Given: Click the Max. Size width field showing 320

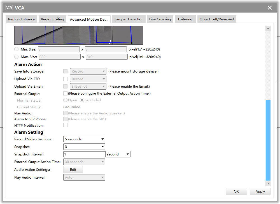Looking at the screenshot, I should tap(59, 57).
